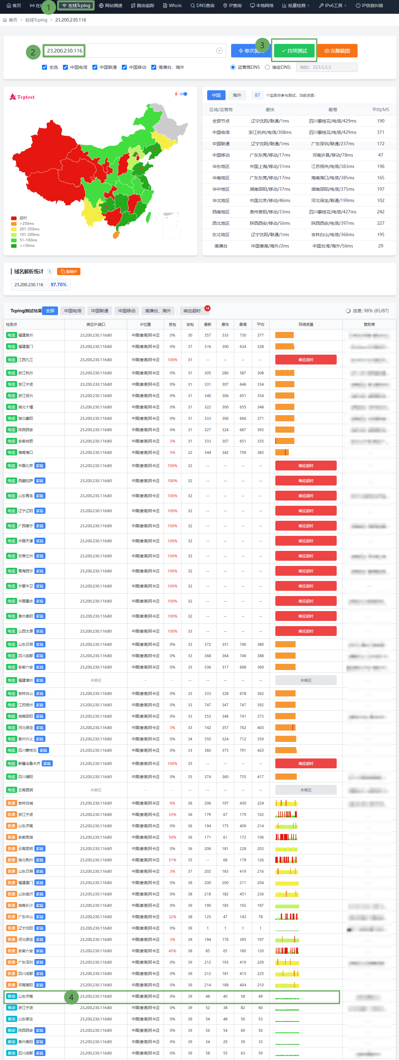Filter results by the 中国电信 tab

click(x=73, y=311)
